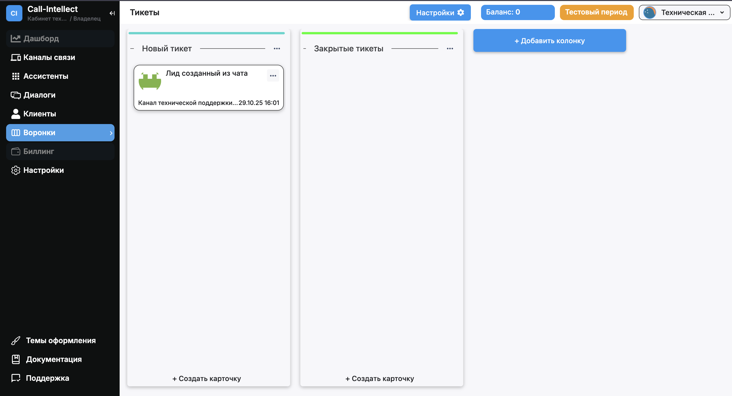The width and height of the screenshot is (732, 396).
Task: Collapse the Закрытые тикеты column
Action: pos(305,49)
